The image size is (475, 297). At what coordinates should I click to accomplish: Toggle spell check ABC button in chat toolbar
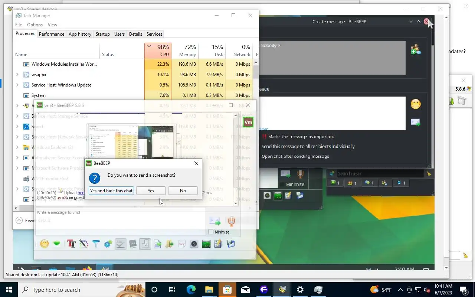click(120, 244)
